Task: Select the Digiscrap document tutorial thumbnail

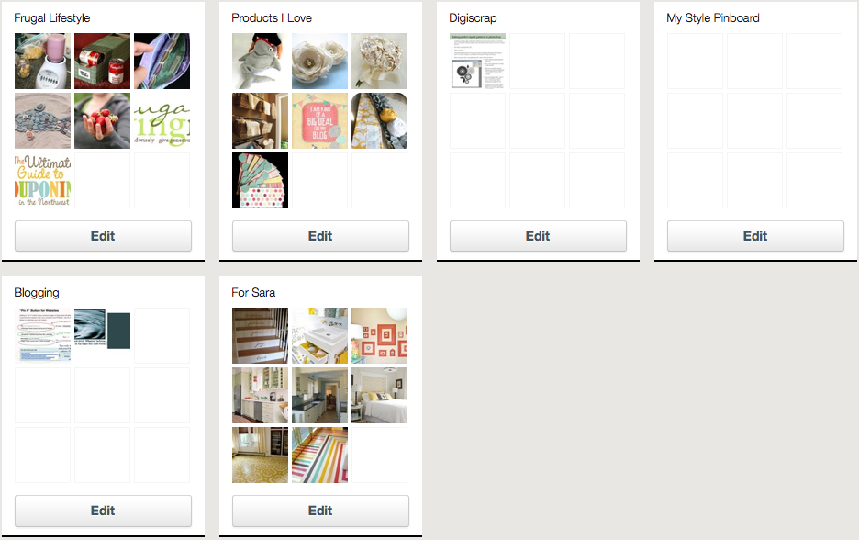Action: 478,61
